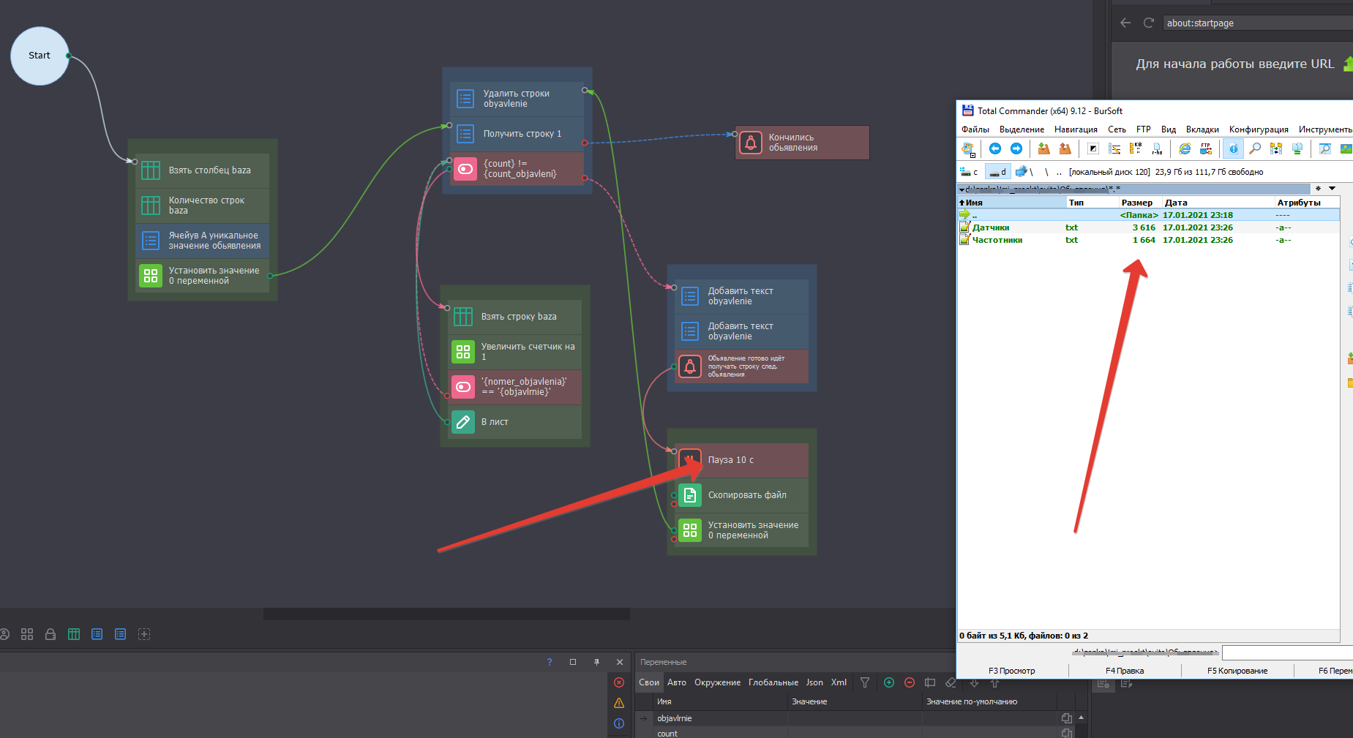The image size is (1353, 738).
Task: Open 'Выделение' menu in Total Commander
Action: [x=1022, y=129]
